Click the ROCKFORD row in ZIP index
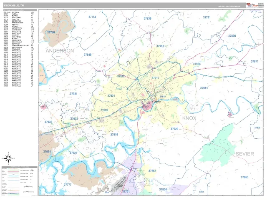Viewport: 267px width, 200px height. pyautogui.click(x=19, y=40)
